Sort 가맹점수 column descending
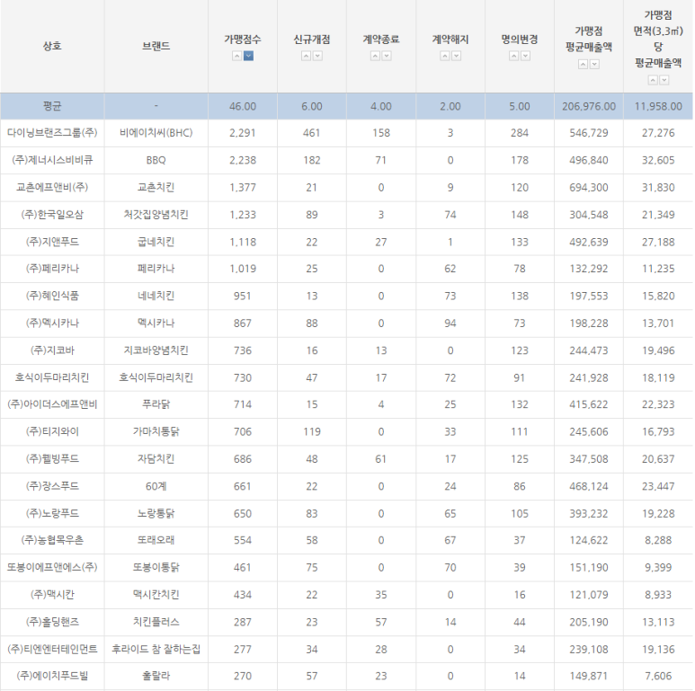695x691 pixels. (249, 56)
